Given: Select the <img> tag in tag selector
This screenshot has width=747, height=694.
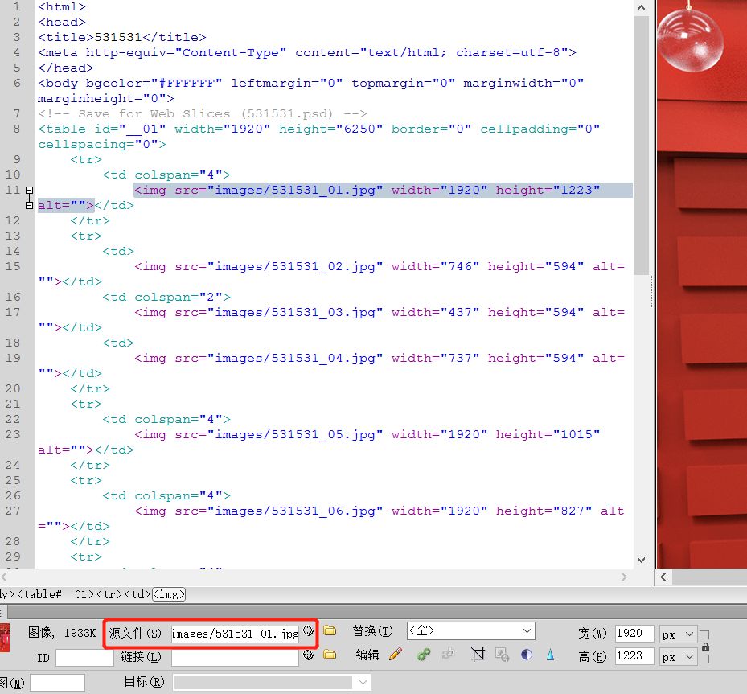Looking at the screenshot, I should (169, 594).
